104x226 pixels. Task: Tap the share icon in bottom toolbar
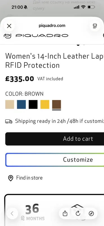(65, 214)
